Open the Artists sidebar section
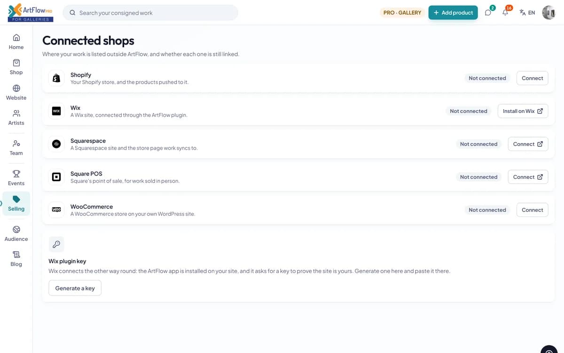 pyautogui.click(x=16, y=118)
